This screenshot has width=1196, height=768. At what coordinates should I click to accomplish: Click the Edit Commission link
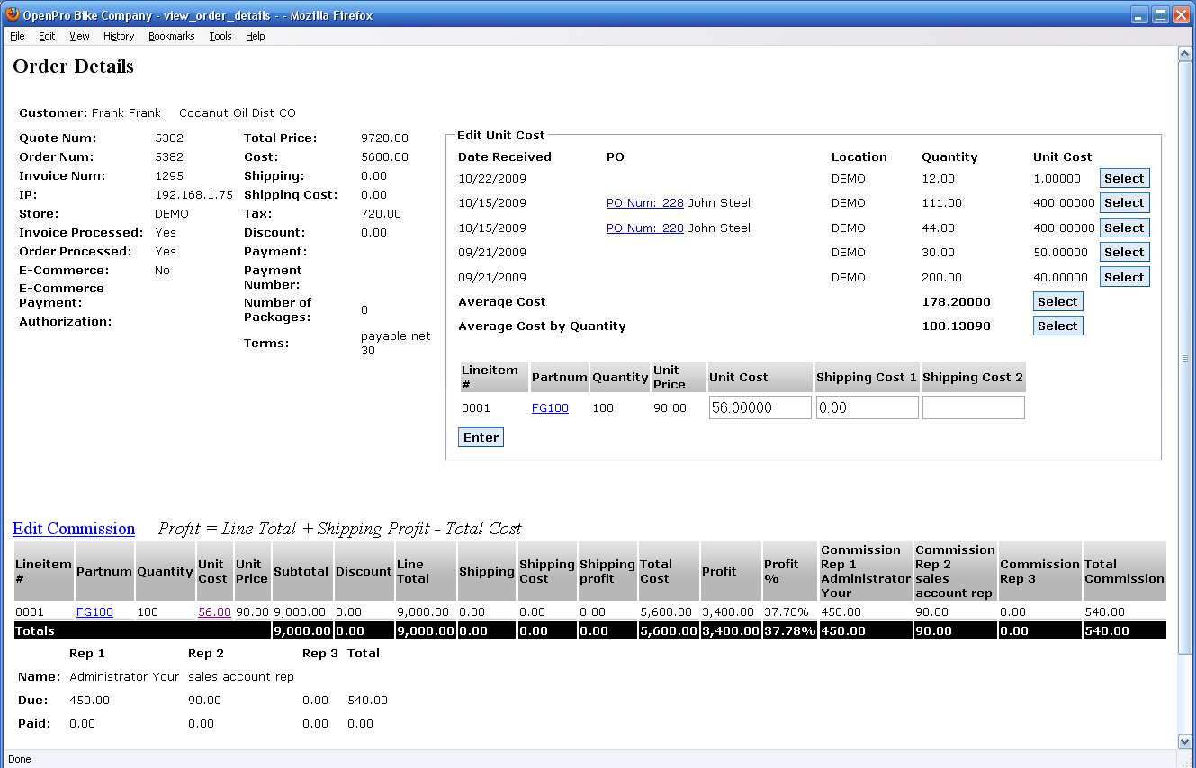74,529
